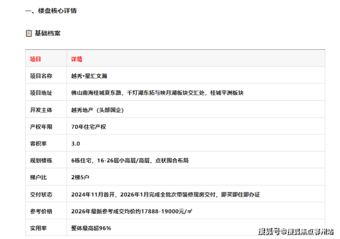Select the value 70年住宅产权
Screen dimensions: 340x239
tap(89, 127)
